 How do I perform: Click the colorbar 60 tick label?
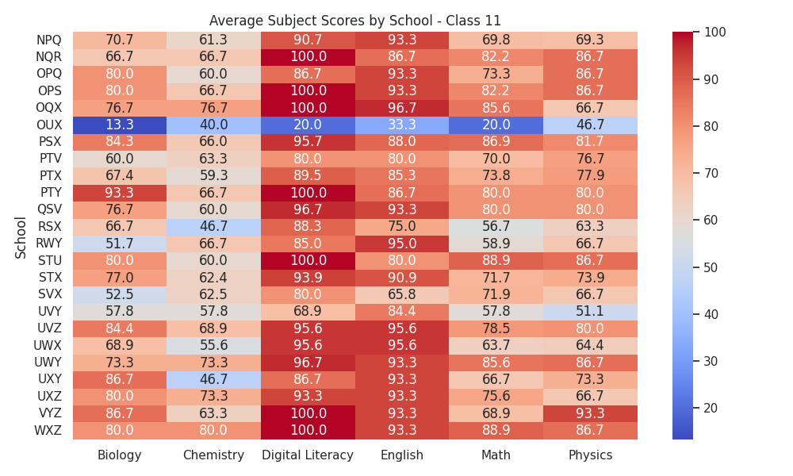point(711,221)
